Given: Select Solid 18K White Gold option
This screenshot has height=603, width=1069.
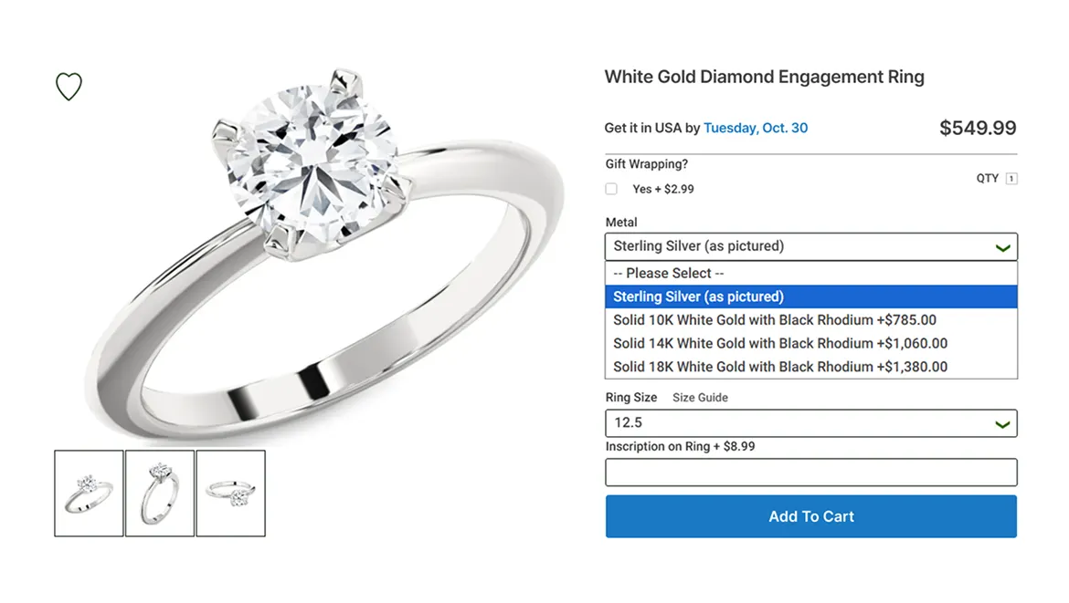Looking at the screenshot, I should (x=811, y=367).
